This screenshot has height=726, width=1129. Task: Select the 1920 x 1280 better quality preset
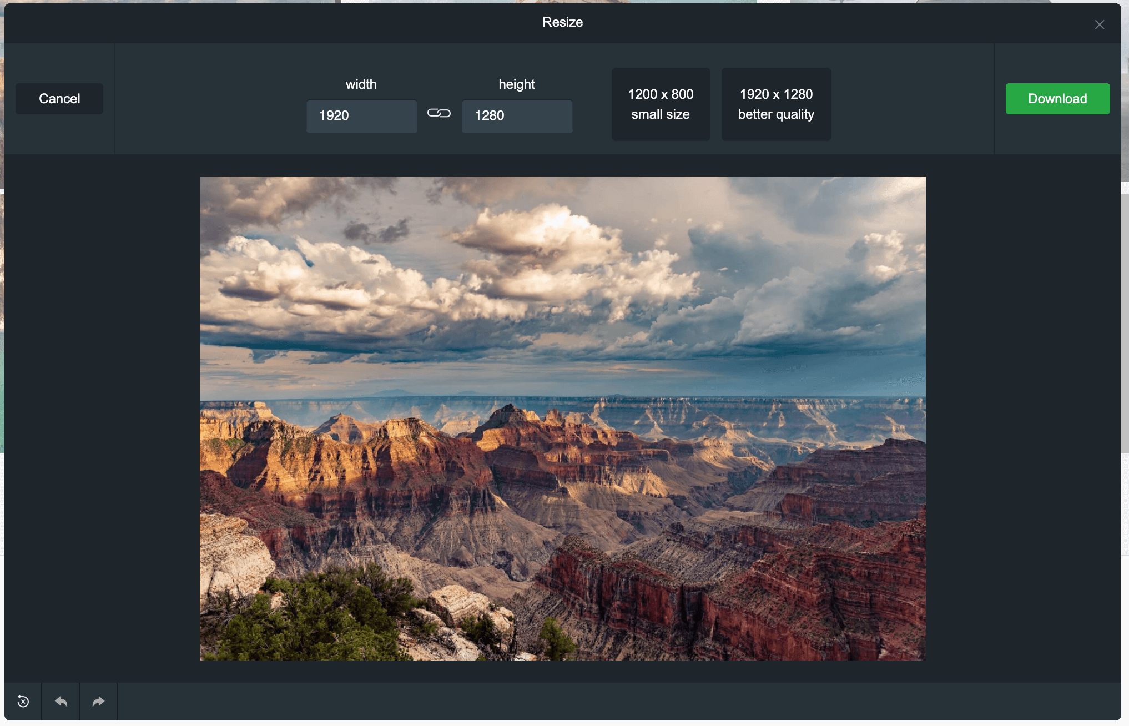775,104
